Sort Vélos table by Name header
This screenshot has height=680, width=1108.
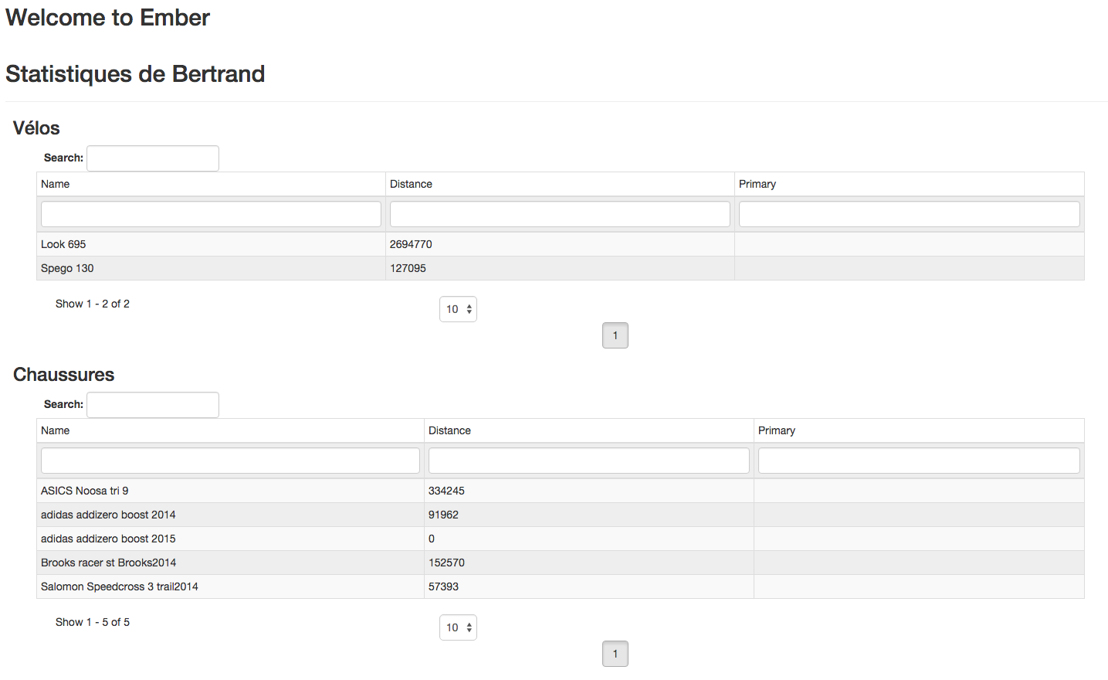coord(56,184)
